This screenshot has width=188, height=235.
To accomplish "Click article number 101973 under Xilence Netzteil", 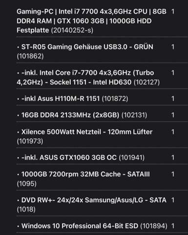I will pos(30,141).
